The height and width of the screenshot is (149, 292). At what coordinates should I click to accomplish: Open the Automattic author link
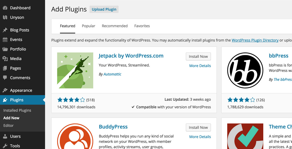pyautogui.click(x=112, y=74)
